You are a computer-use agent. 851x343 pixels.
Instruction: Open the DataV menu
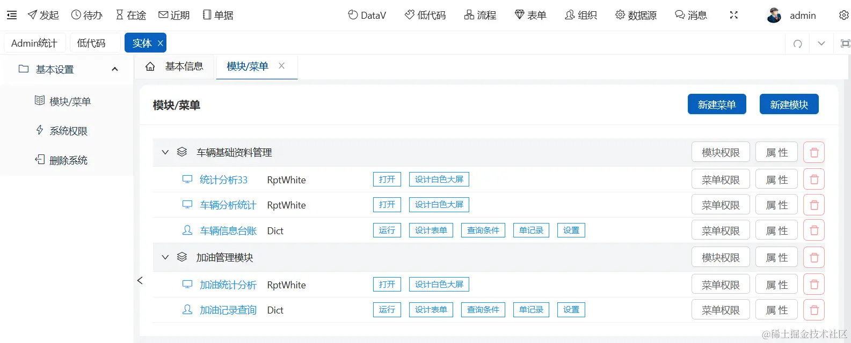coord(367,15)
